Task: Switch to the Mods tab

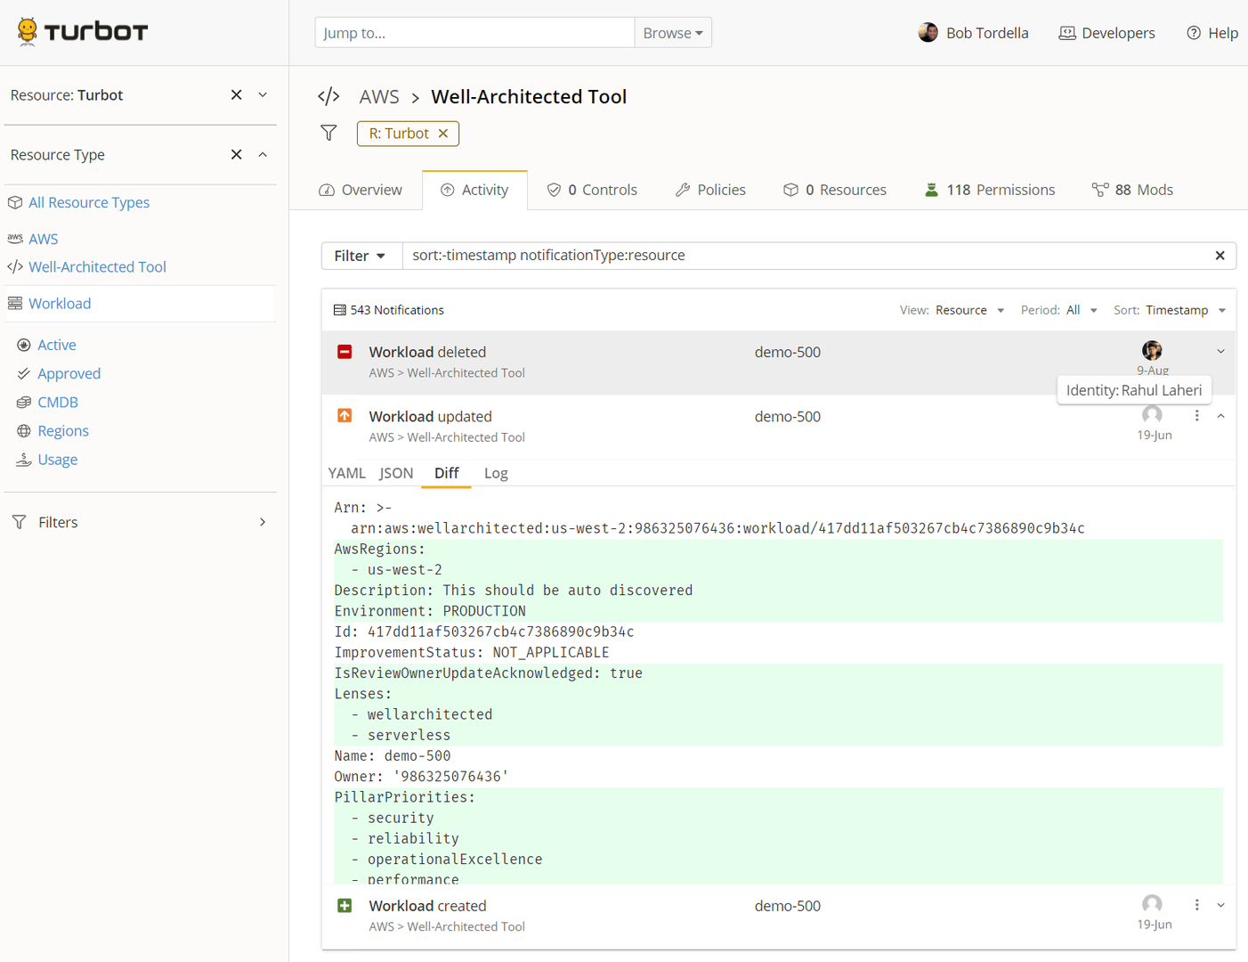Action: click(x=1132, y=190)
